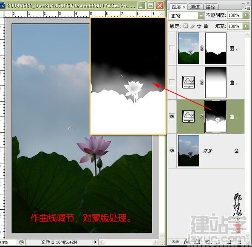This screenshot has height=247, width=252.
Task: Open the layers panel options menu icon
Action: coord(246,8)
